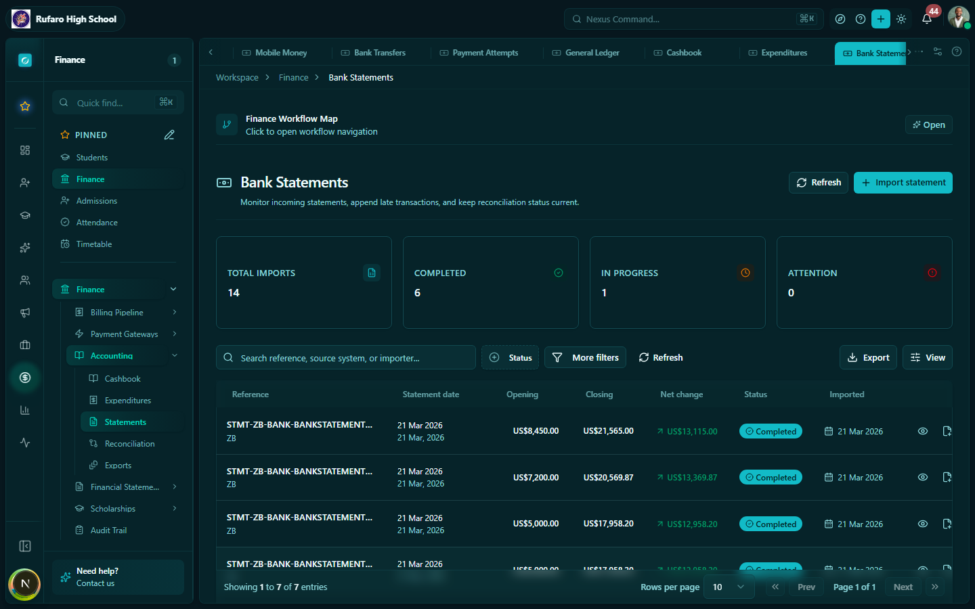The width and height of the screenshot is (975, 609).
Task: Switch to the Payment Attempts tab
Action: coord(479,52)
